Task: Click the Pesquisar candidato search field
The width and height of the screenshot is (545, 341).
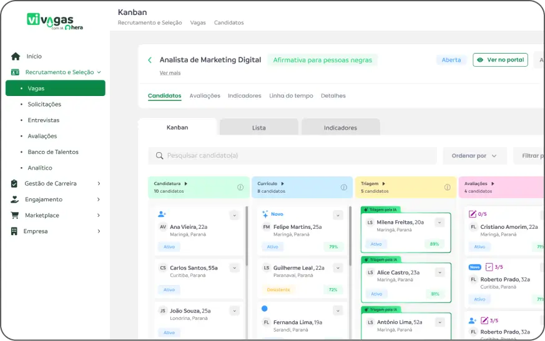Action: tap(293, 156)
